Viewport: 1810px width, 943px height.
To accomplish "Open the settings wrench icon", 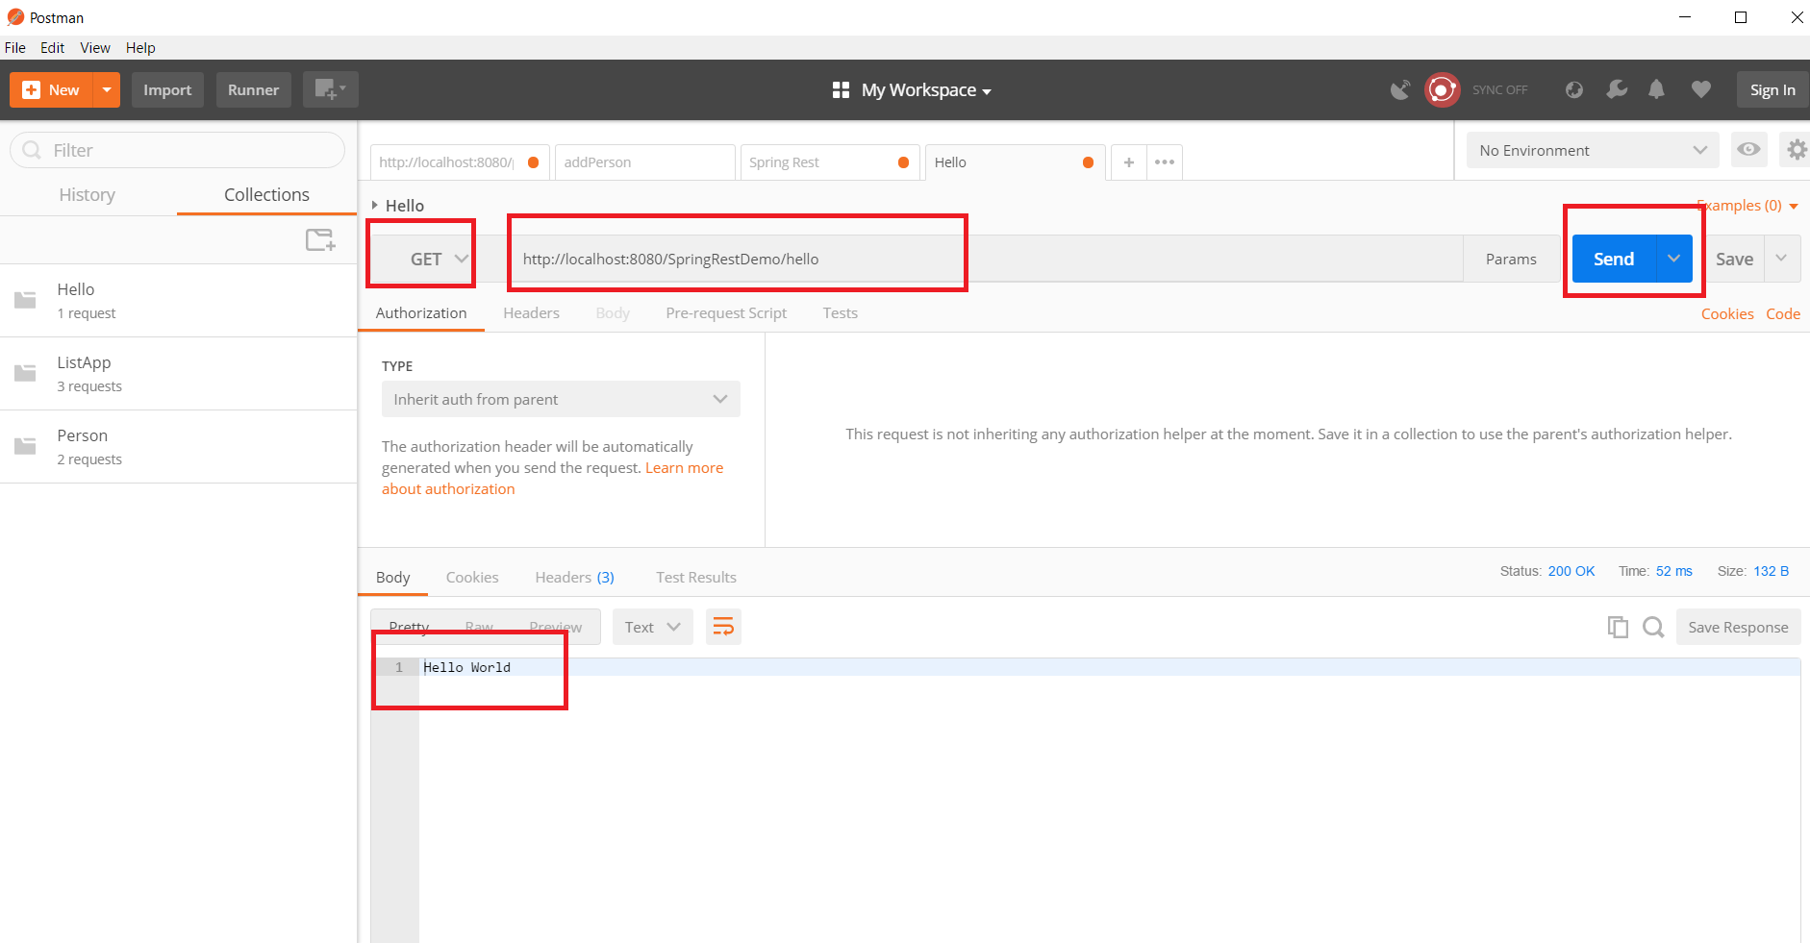I will click(1617, 89).
